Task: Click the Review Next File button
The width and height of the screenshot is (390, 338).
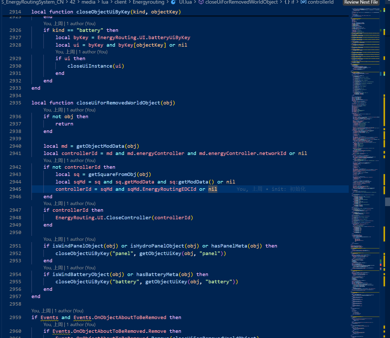Action: click(x=361, y=2)
